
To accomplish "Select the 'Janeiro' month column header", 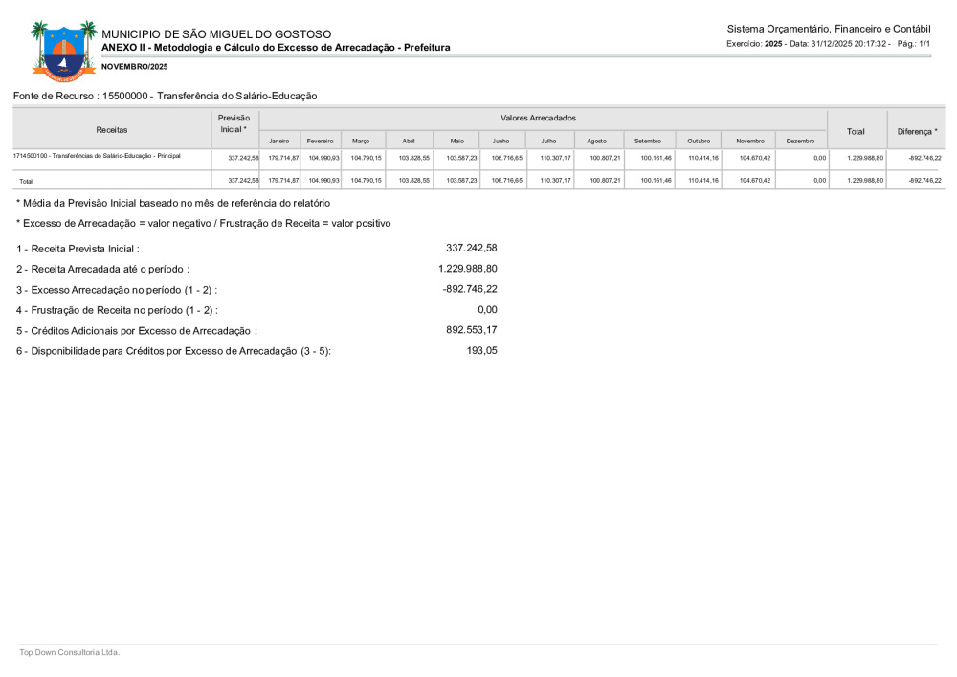I will point(279,141).
